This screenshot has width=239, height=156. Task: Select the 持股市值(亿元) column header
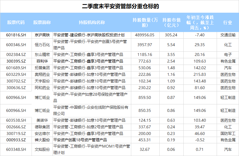pyautogui.click(x=171, y=22)
